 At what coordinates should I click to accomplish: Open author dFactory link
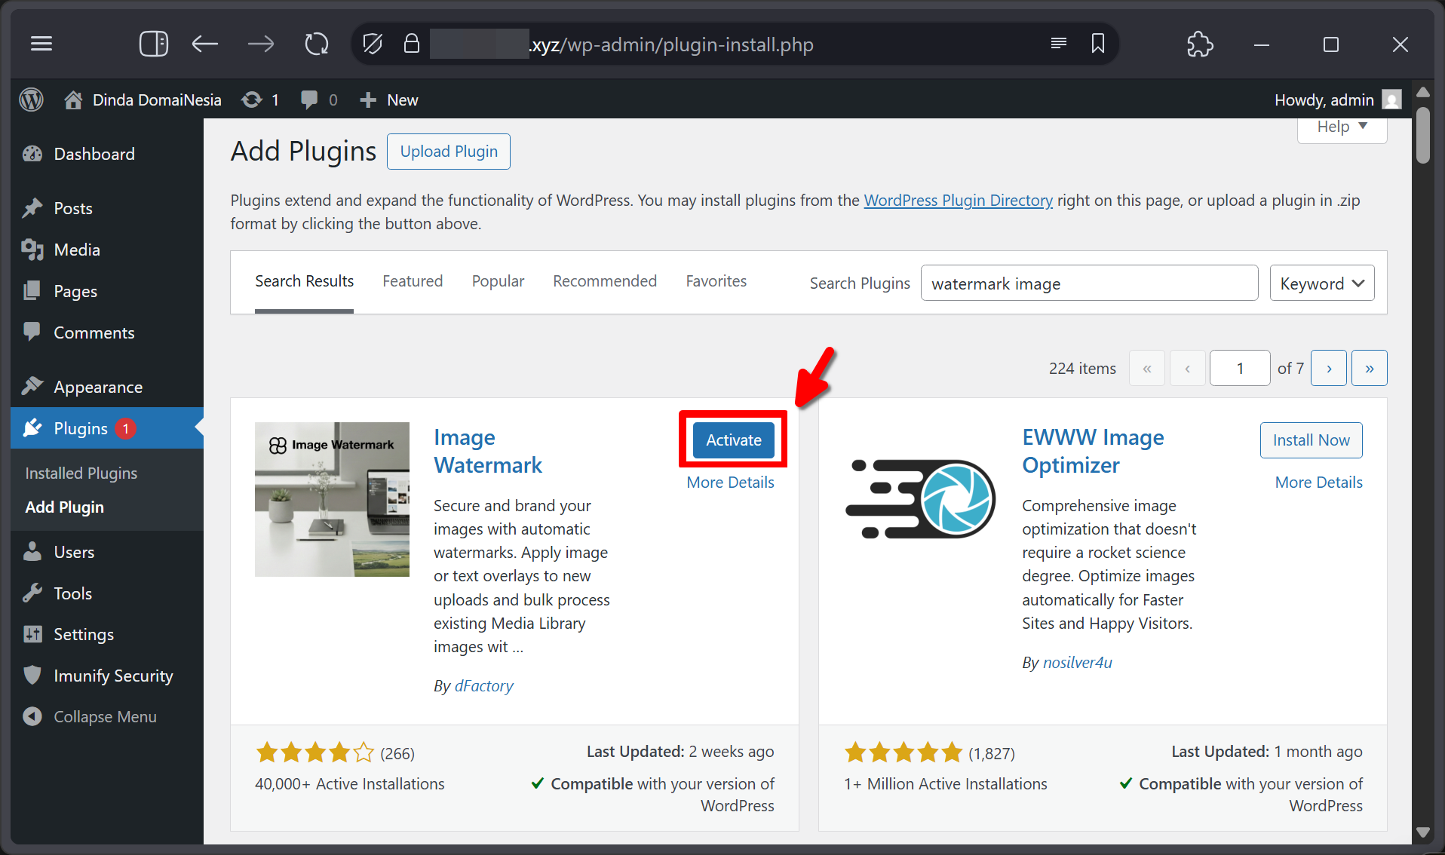point(483,686)
